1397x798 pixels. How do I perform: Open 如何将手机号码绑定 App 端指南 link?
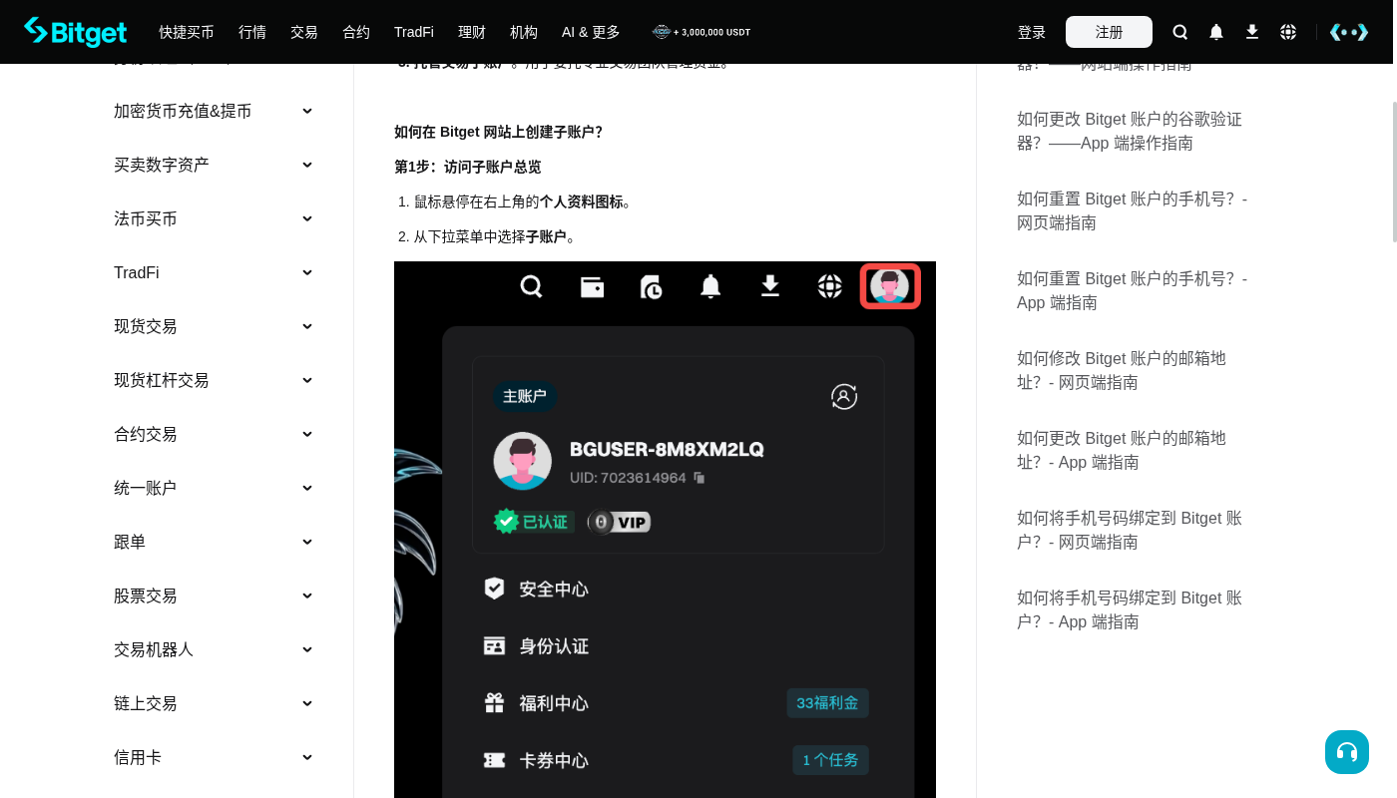[1130, 609]
